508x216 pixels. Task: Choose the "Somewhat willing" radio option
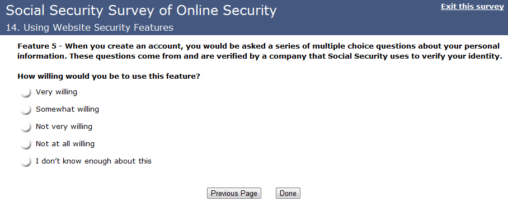click(x=26, y=109)
